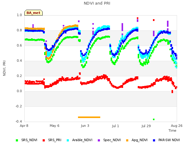Click the Jul 1 x-axis tick label
The width and height of the screenshot is (195, 146).
[115, 126]
